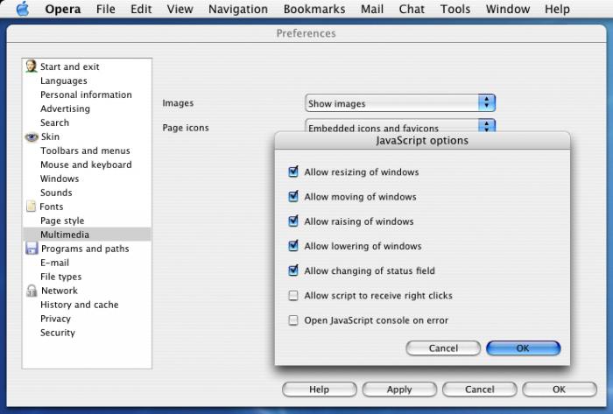The image size is (613, 414).
Task: Open the Opera application menu
Action: (63, 9)
